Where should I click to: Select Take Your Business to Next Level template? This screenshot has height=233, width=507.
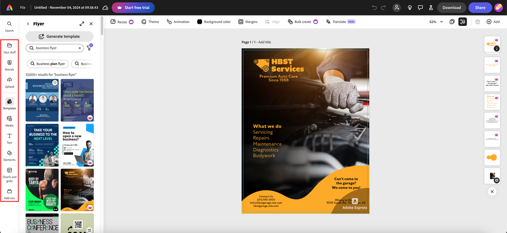point(42,145)
